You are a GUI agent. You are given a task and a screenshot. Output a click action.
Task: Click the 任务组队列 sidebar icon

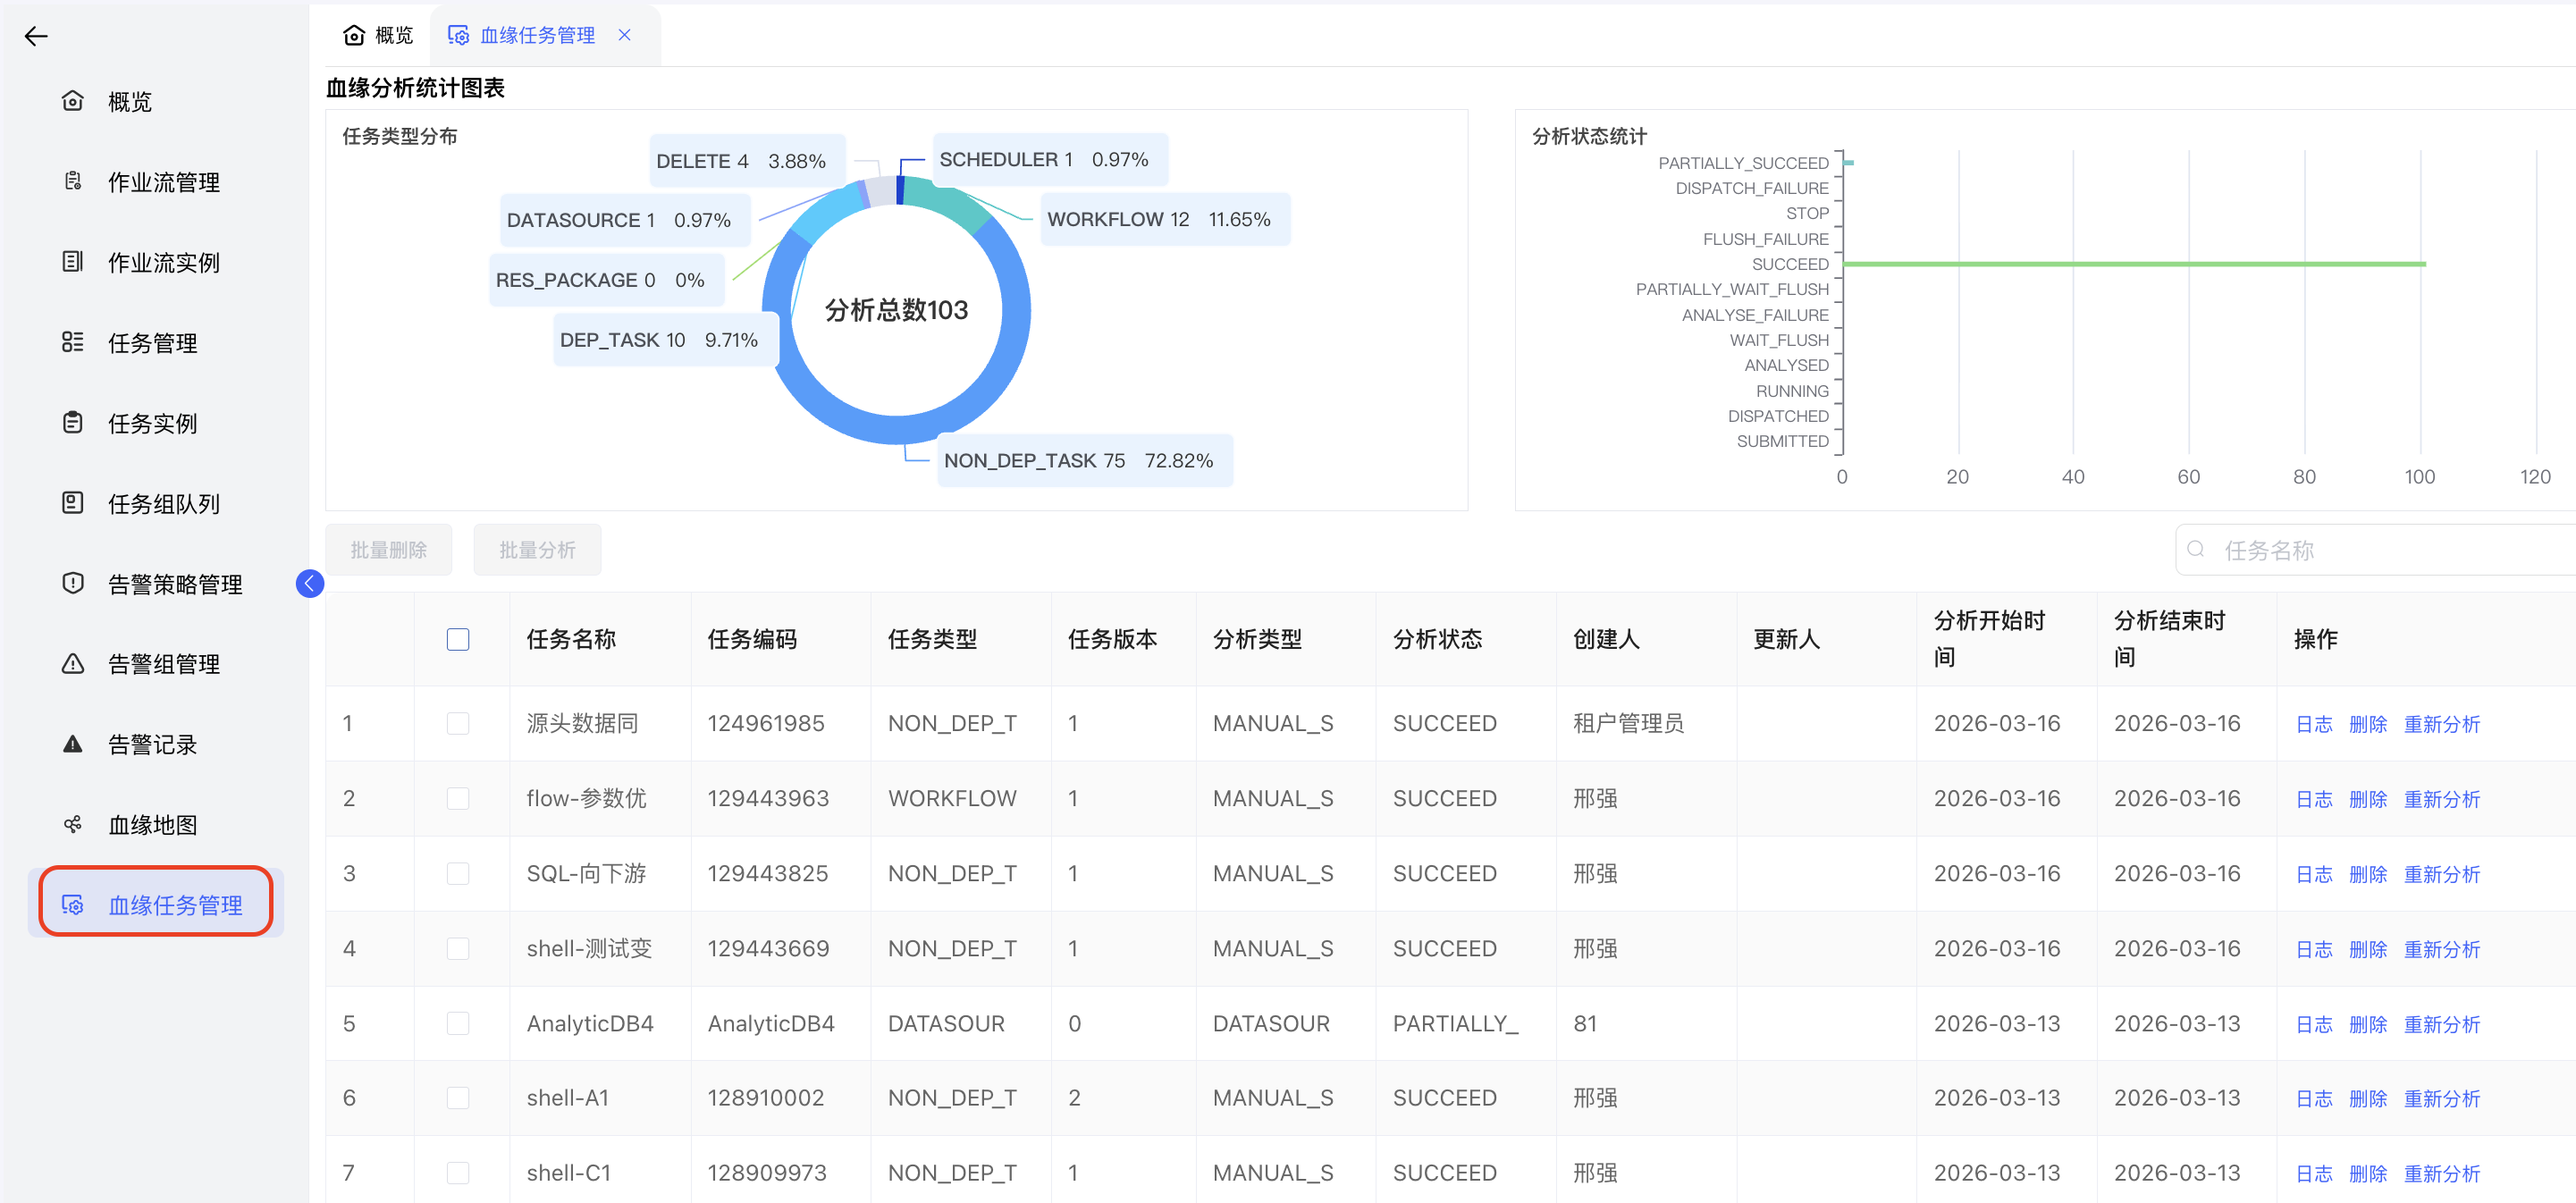72,503
